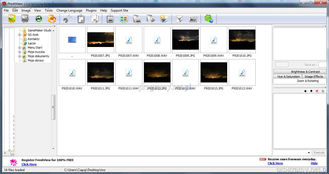329x174 pixels.
Task: Click the green gear plugins icon
Action: [x=209, y=19]
